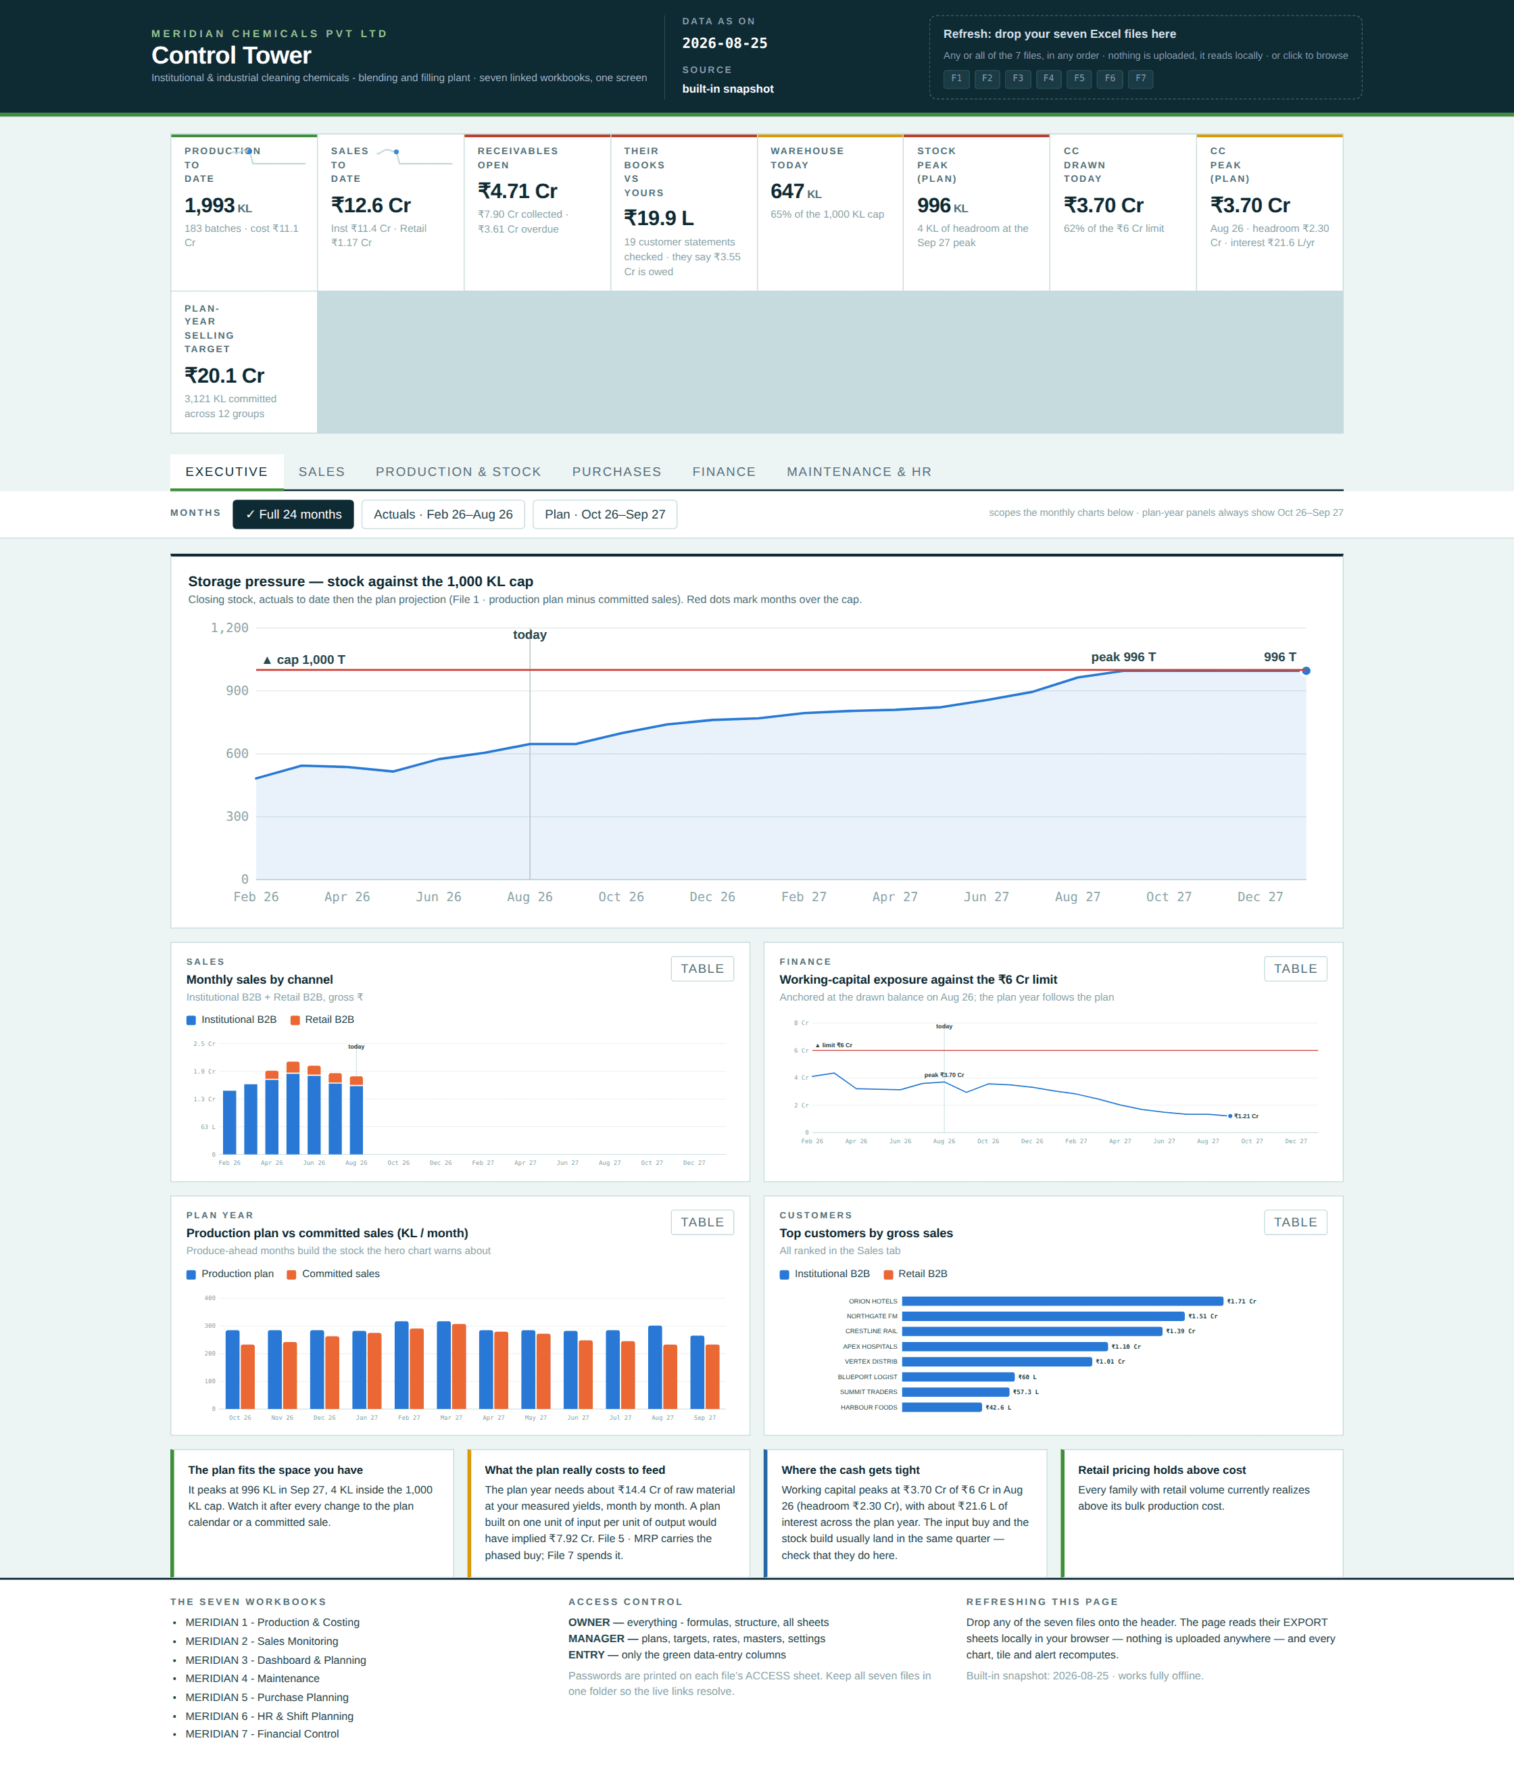Click the blue Institutional B2B sales legend swatch
Screen dimensions: 1514x1772
coord(191,1020)
